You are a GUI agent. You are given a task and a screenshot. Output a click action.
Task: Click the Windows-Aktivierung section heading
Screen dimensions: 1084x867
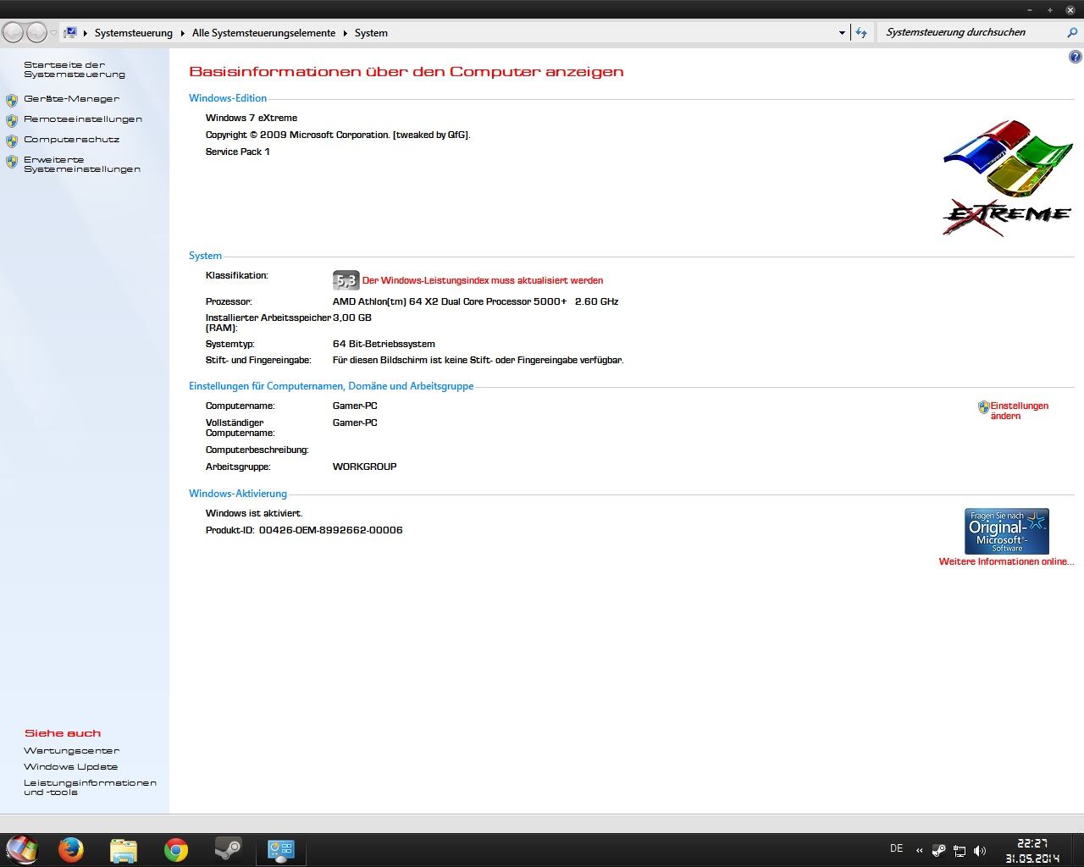(x=238, y=494)
